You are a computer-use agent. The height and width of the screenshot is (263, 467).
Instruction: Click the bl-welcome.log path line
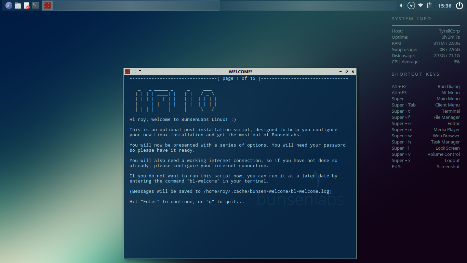tap(231, 191)
